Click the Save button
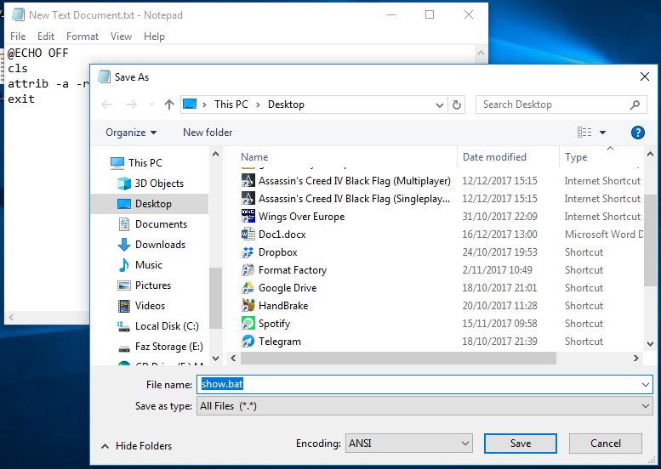 (x=521, y=444)
